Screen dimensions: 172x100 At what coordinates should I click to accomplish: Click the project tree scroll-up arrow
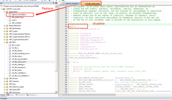56,6
